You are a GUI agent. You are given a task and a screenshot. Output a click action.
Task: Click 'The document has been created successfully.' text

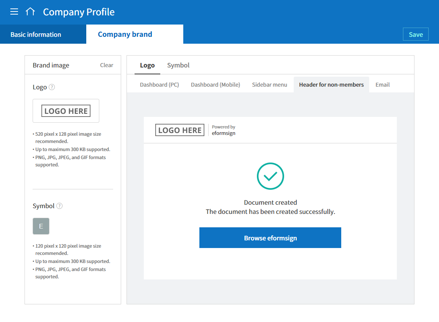click(x=270, y=212)
